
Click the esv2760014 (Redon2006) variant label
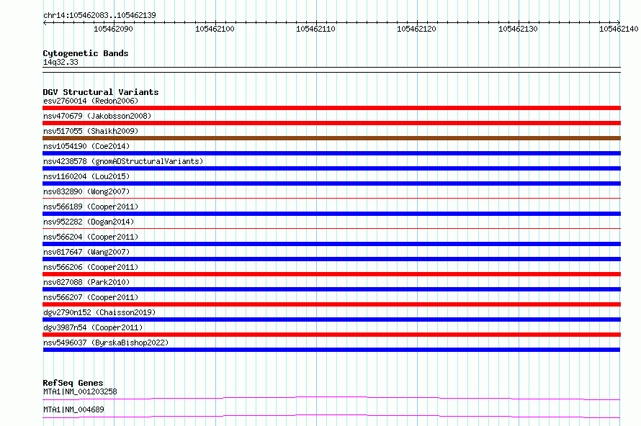[91, 101]
